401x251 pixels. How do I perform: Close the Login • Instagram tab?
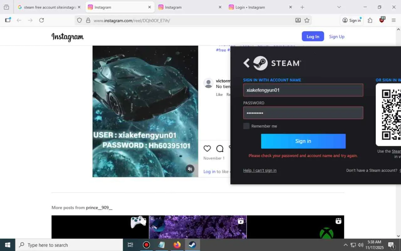290,7
